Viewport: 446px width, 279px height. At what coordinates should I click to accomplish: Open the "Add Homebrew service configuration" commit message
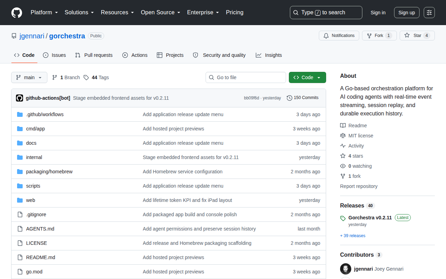point(183,172)
